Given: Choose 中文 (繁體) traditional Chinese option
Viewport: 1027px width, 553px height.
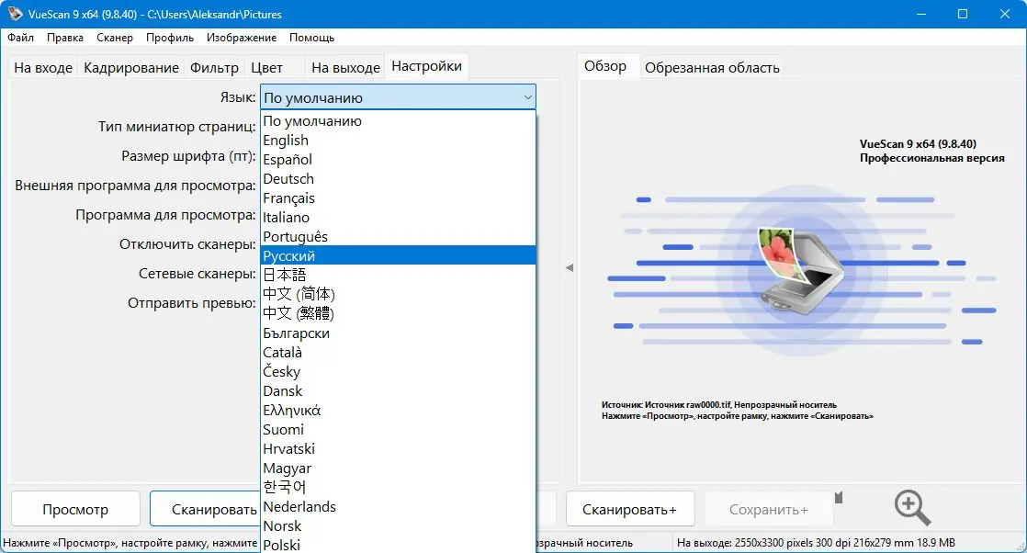Looking at the screenshot, I should tap(399, 313).
